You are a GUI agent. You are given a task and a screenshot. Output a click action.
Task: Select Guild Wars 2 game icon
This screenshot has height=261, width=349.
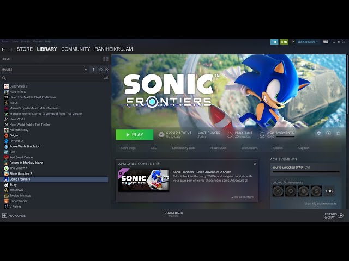6,86
